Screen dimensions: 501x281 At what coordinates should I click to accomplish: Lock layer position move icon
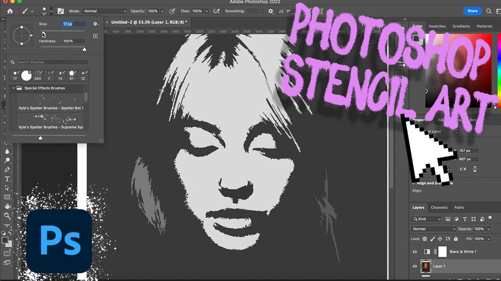click(x=440, y=239)
